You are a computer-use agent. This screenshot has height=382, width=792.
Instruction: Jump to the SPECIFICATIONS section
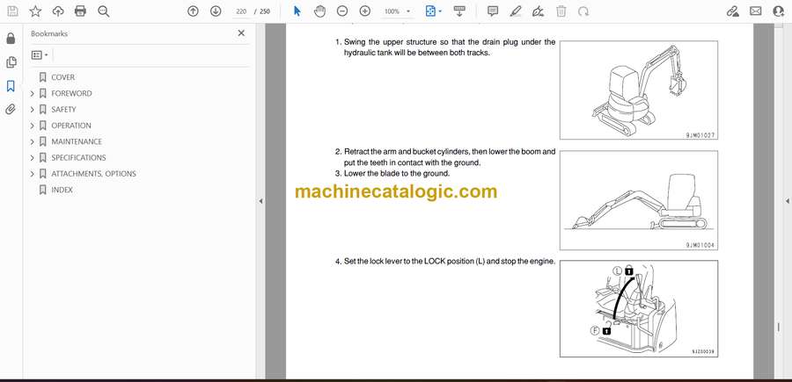pyautogui.click(x=79, y=158)
